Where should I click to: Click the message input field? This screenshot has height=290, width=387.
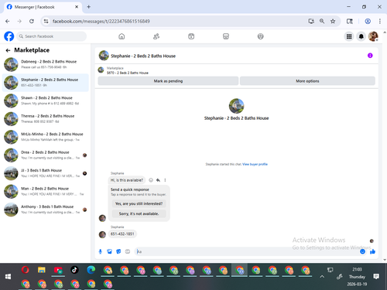[x=247, y=251]
